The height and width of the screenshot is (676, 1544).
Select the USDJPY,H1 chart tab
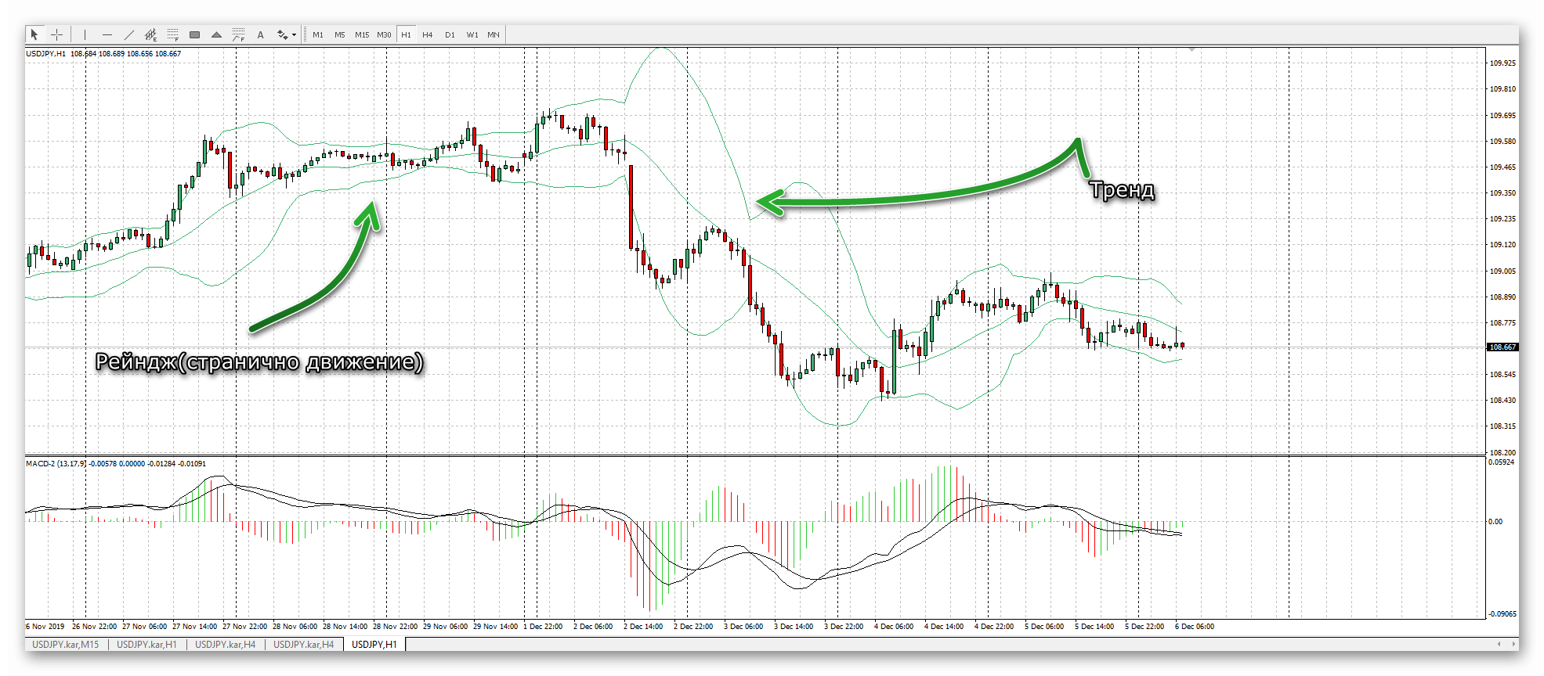374,645
